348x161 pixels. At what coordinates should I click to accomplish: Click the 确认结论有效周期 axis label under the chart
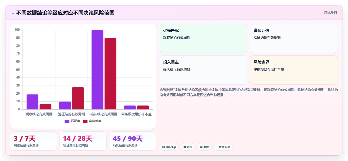pyautogui.click(x=104, y=114)
